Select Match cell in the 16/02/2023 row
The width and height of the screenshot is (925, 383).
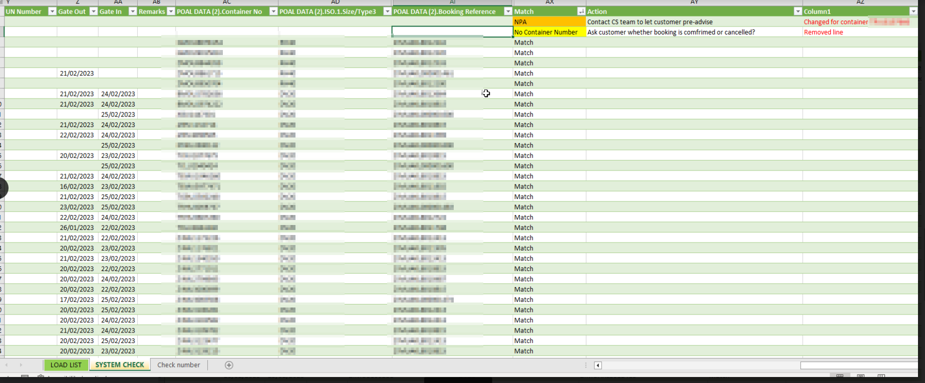coord(549,186)
